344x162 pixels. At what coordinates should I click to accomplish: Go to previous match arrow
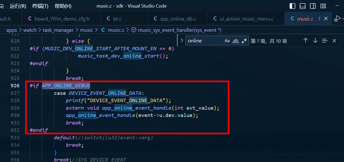pos(306,41)
